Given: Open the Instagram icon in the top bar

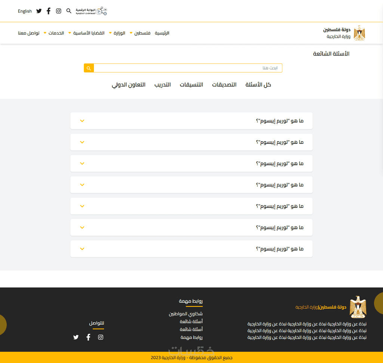Looking at the screenshot, I should tap(59, 11).
